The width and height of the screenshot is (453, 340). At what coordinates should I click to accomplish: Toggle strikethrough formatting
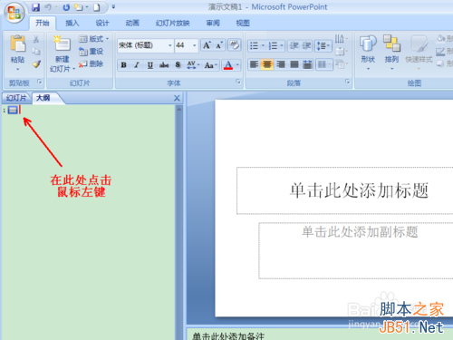pyautogui.click(x=164, y=65)
